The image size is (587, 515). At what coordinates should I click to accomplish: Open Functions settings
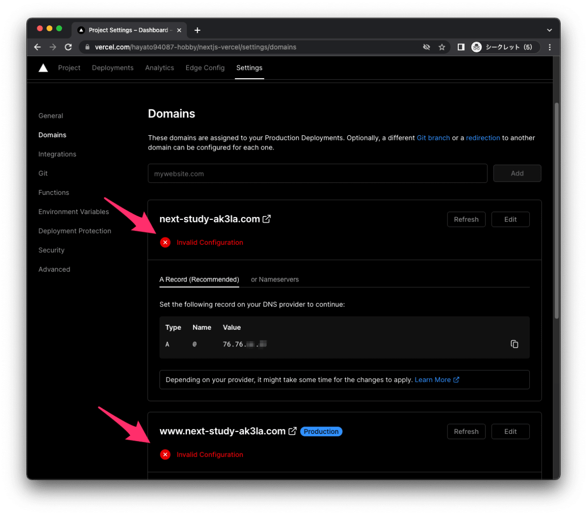click(54, 193)
